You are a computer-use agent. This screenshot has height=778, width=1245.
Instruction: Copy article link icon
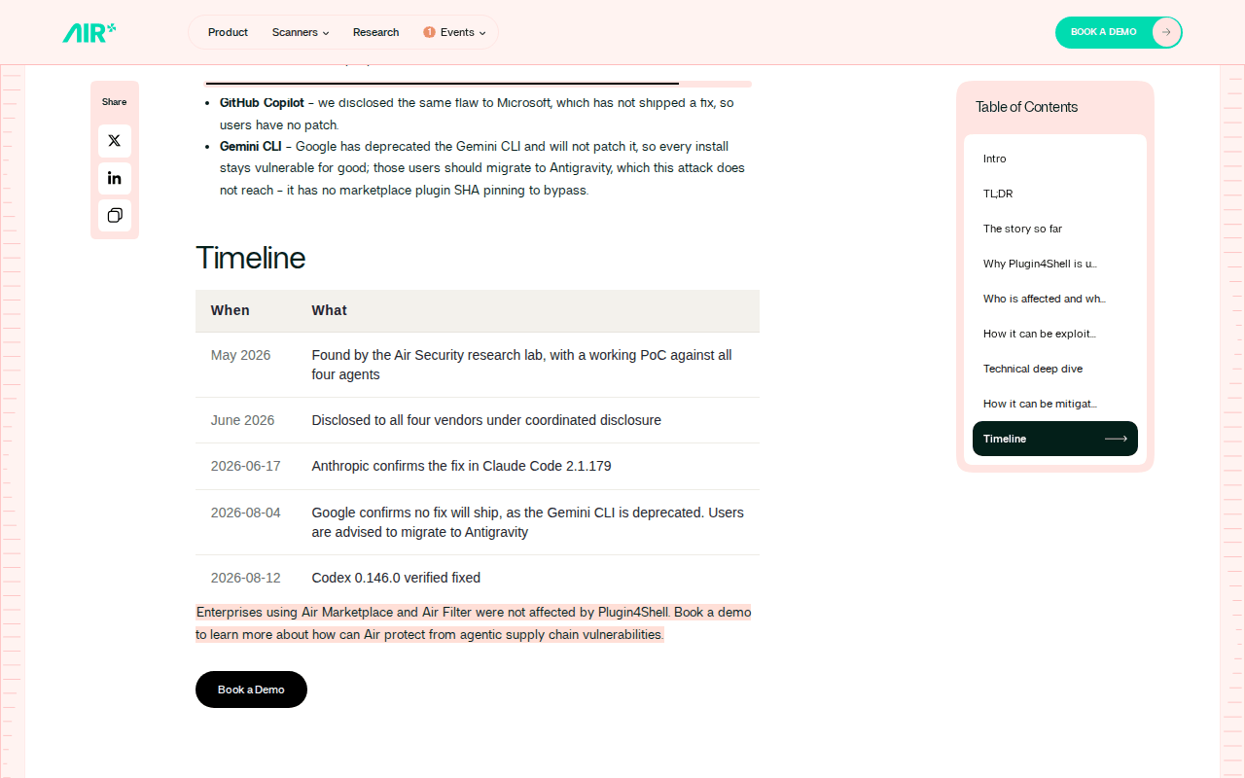tap(115, 215)
